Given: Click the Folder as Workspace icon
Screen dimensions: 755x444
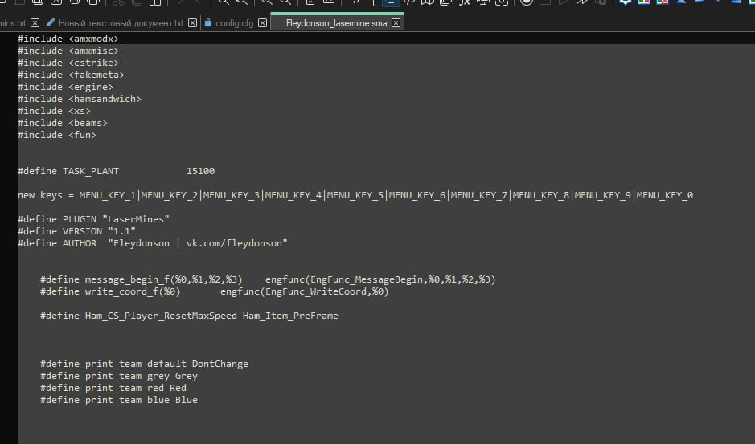Looking at the screenshot, I should pos(483,2).
